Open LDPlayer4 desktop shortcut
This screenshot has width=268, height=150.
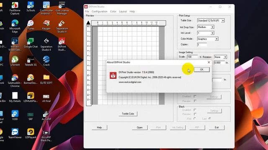pos(31,133)
